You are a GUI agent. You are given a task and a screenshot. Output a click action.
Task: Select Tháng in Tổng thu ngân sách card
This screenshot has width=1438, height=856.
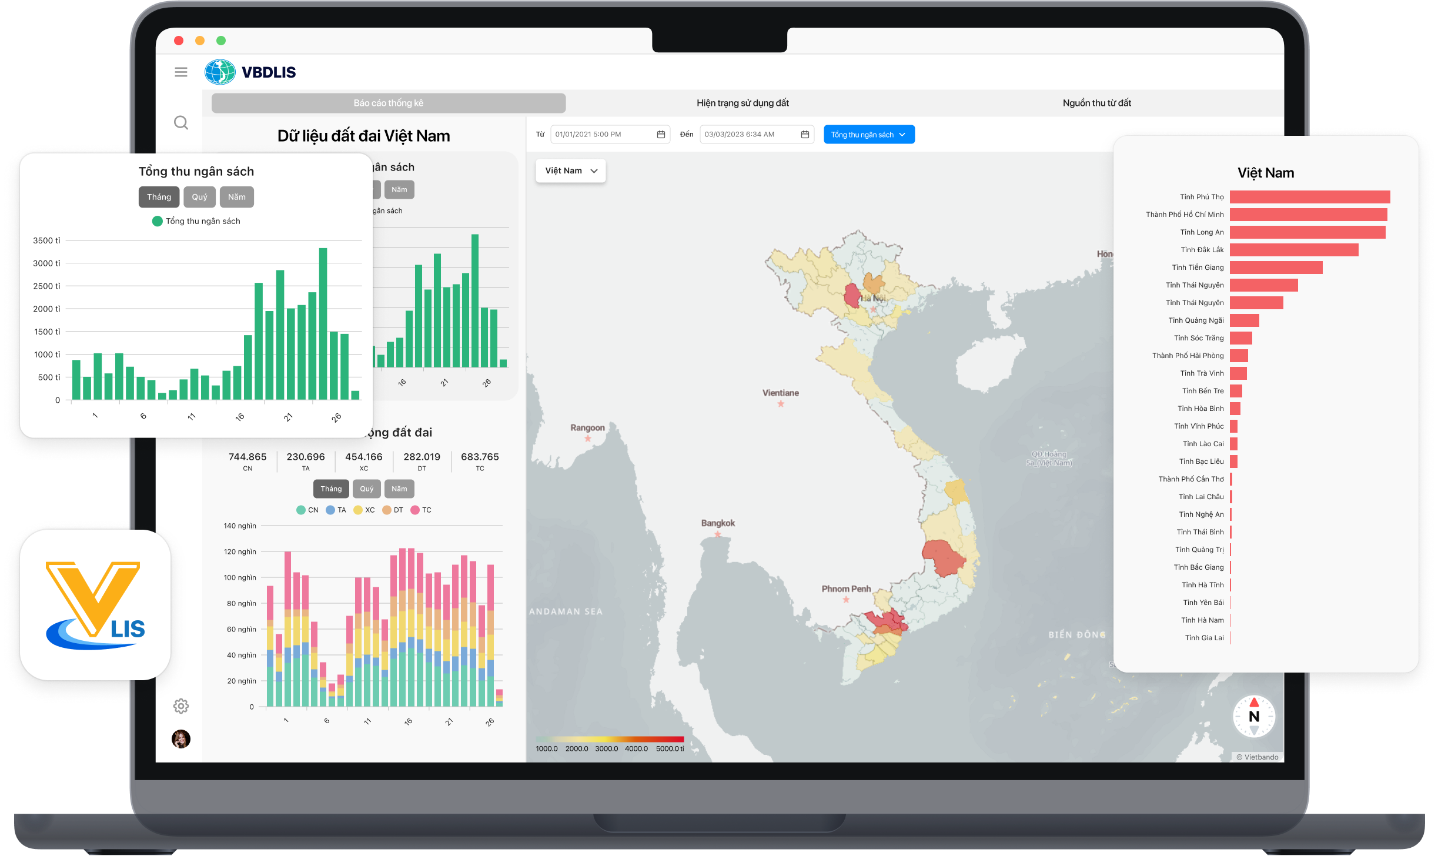point(159,197)
